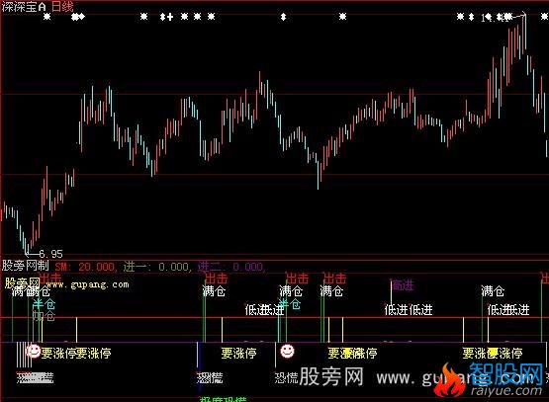Click the green 极度恐慌 label at bottom

(223, 399)
